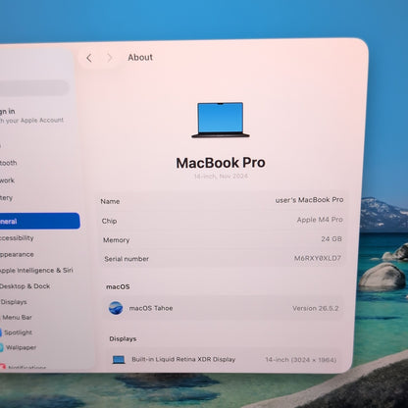The image size is (408, 408).
Task: Open Apple Intelligence & Siri settings
Action: pyautogui.click(x=36, y=270)
